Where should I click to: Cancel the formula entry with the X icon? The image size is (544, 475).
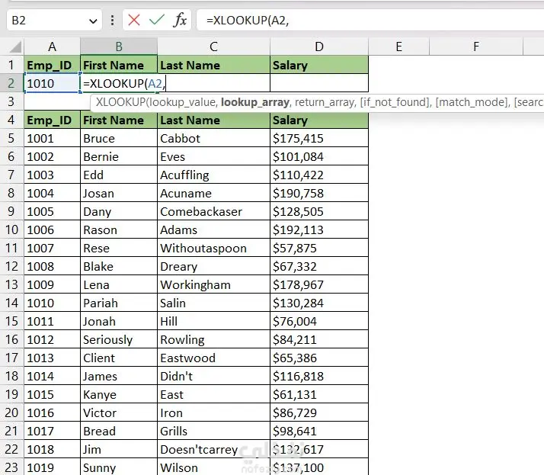(134, 20)
